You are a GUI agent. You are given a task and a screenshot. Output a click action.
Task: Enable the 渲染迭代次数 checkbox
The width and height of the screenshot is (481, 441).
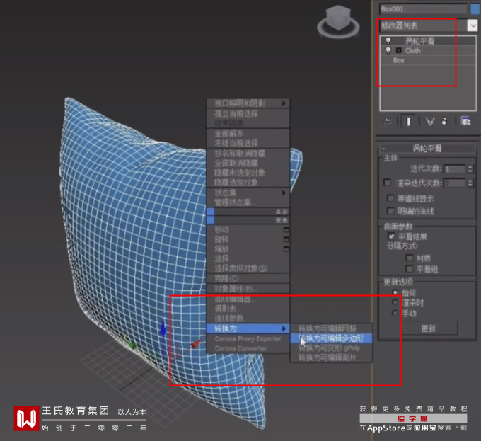click(x=387, y=183)
